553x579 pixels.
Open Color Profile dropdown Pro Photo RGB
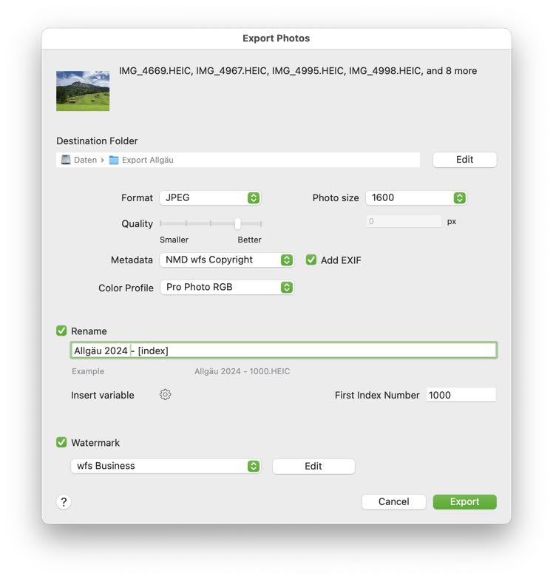227,288
